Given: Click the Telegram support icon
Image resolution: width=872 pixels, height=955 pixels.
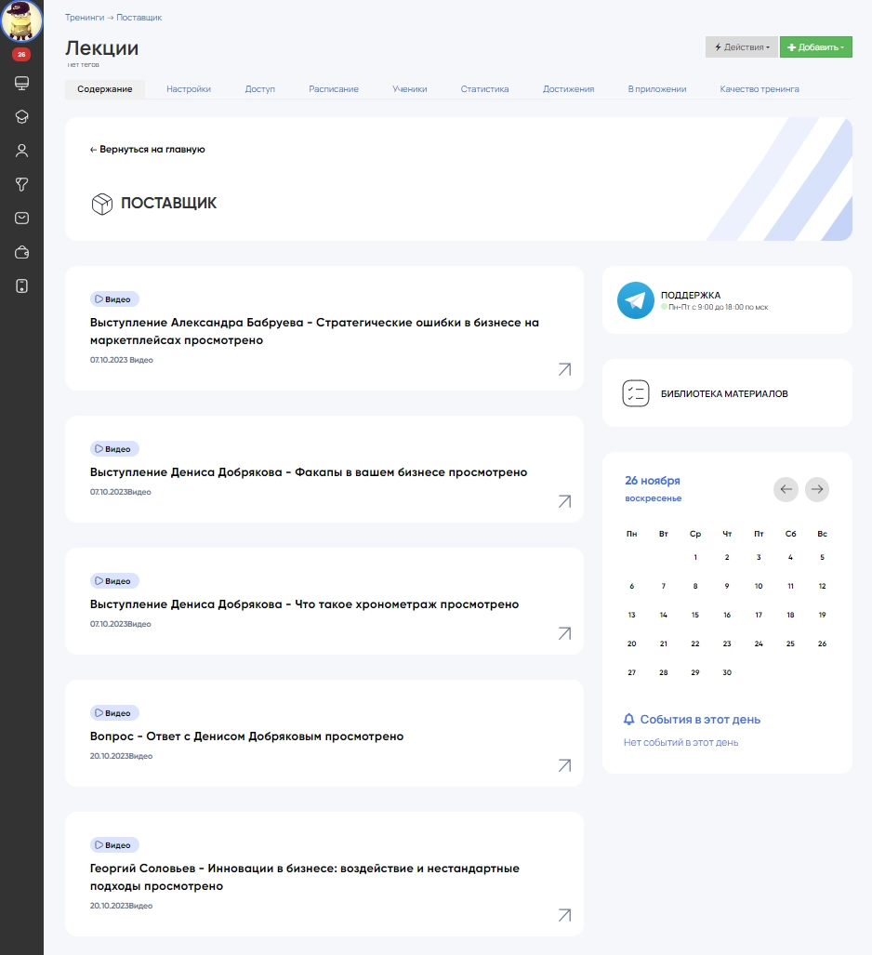Looking at the screenshot, I should pyautogui.click(x=635, y=300).
